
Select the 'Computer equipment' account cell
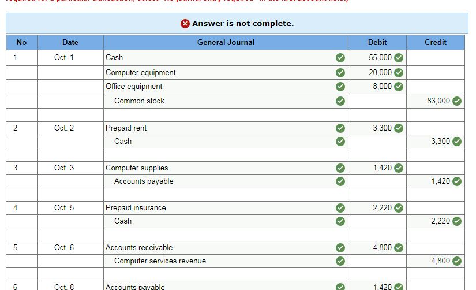click(226, 73)
